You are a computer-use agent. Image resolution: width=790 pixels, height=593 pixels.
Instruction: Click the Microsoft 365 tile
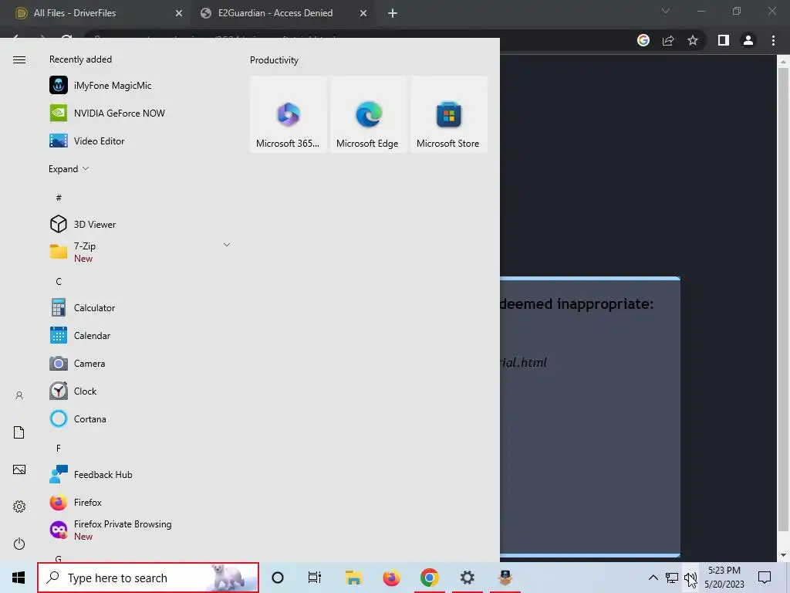point(289,114)
